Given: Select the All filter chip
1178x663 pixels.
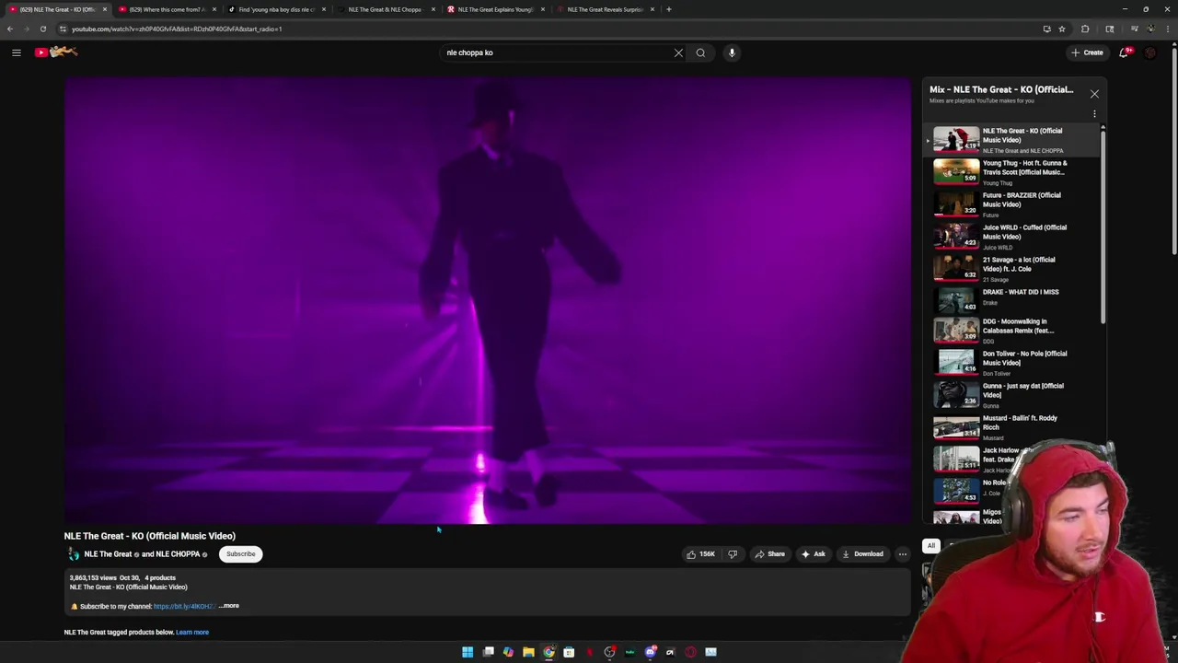Looking at the screenshot, I should click(931, 545).
